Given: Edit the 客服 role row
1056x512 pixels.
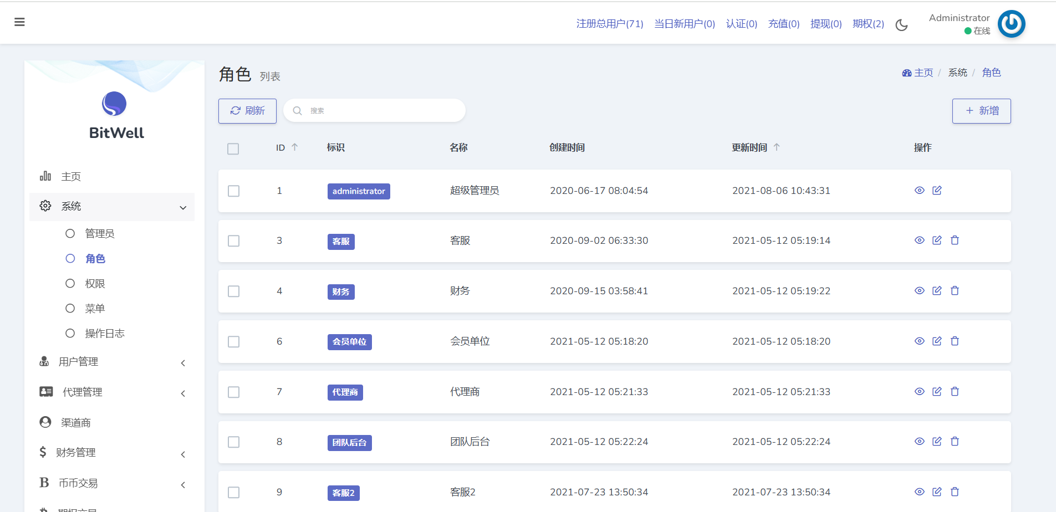Looking at the screenshot, I should 937,240.
